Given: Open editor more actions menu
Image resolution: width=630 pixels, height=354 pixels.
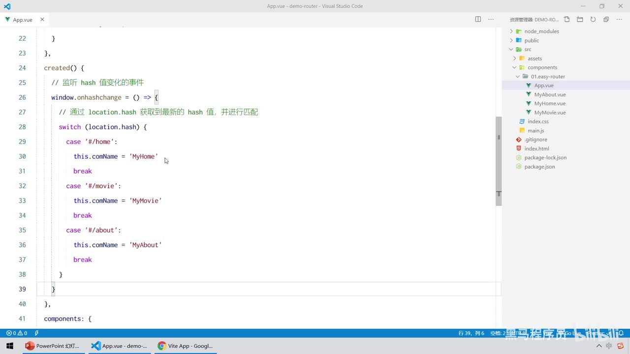Looking at the screenshot, I should tap(491, 19).
